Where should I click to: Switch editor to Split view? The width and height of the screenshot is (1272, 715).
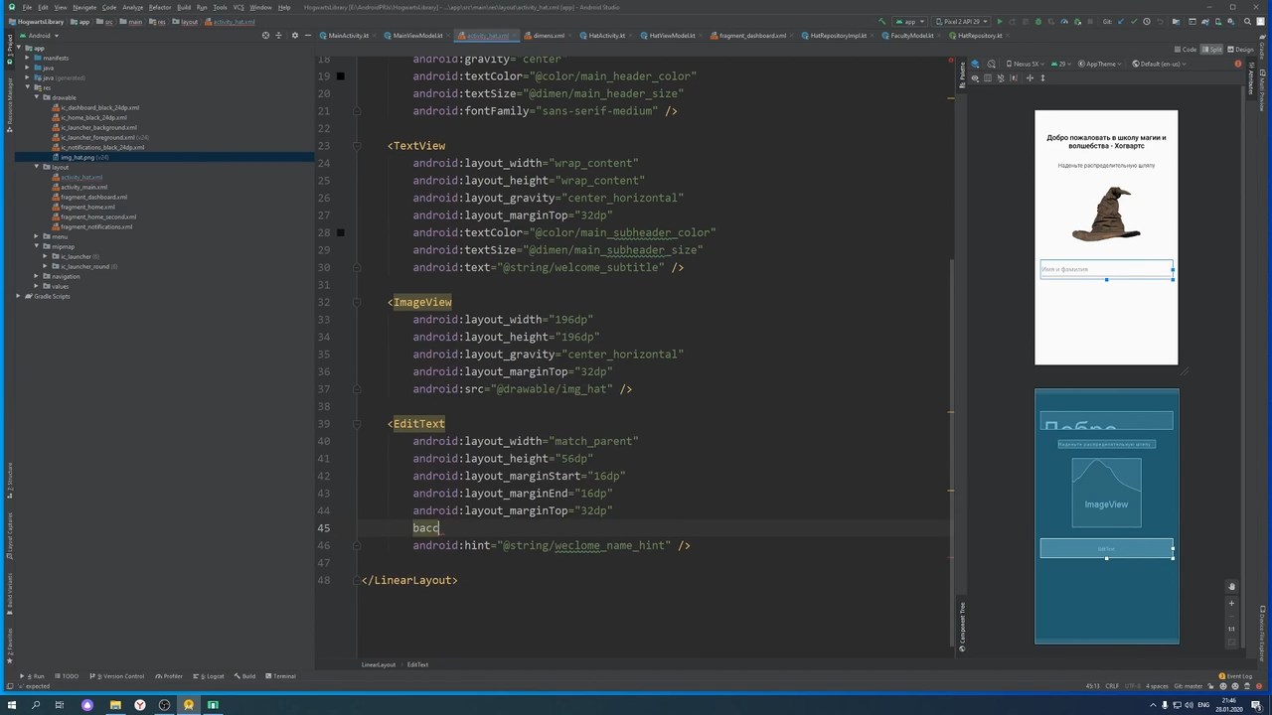pyautogui.click(x=1211, y=50)
